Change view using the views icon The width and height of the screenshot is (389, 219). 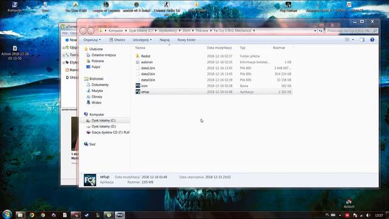pos(347,40)
